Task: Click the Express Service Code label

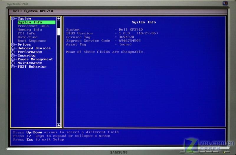Action: tap(88, 41)
